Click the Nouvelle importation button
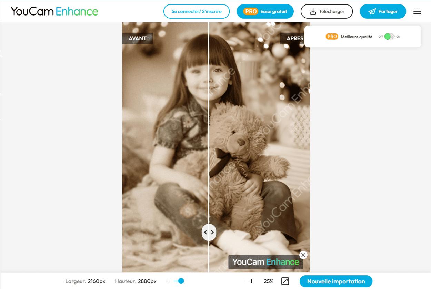 click(x=336, y=281)
